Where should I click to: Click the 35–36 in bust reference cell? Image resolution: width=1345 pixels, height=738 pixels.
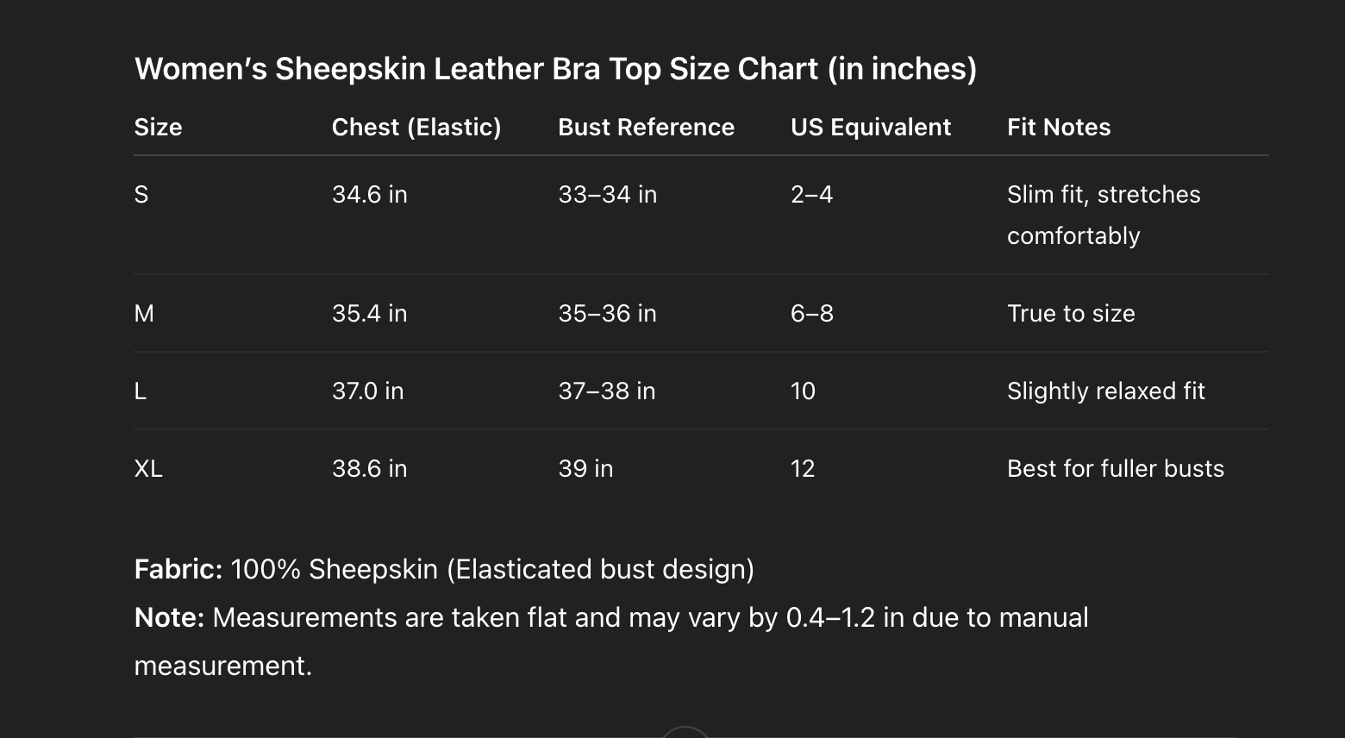tap(607, 314)
